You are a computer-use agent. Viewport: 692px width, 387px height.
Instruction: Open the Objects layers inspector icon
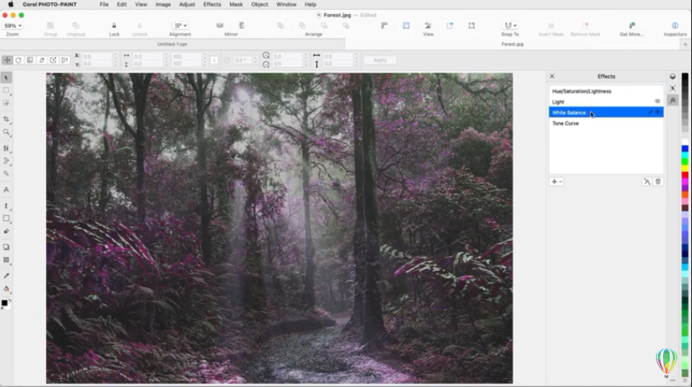tap(673, 77)
